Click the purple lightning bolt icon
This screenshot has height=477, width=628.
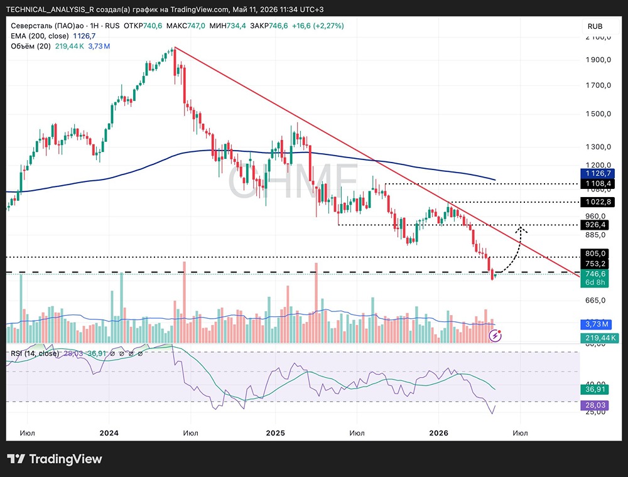click(x=495, y=335)
